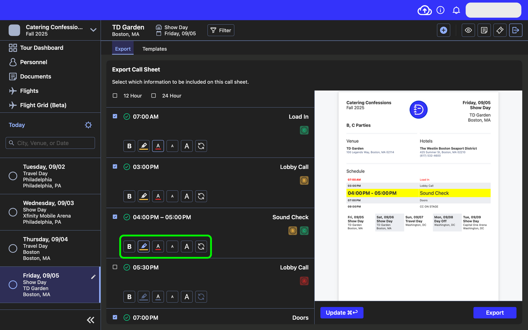Select Wednesday 09/03 radio circle

[13, 212]
